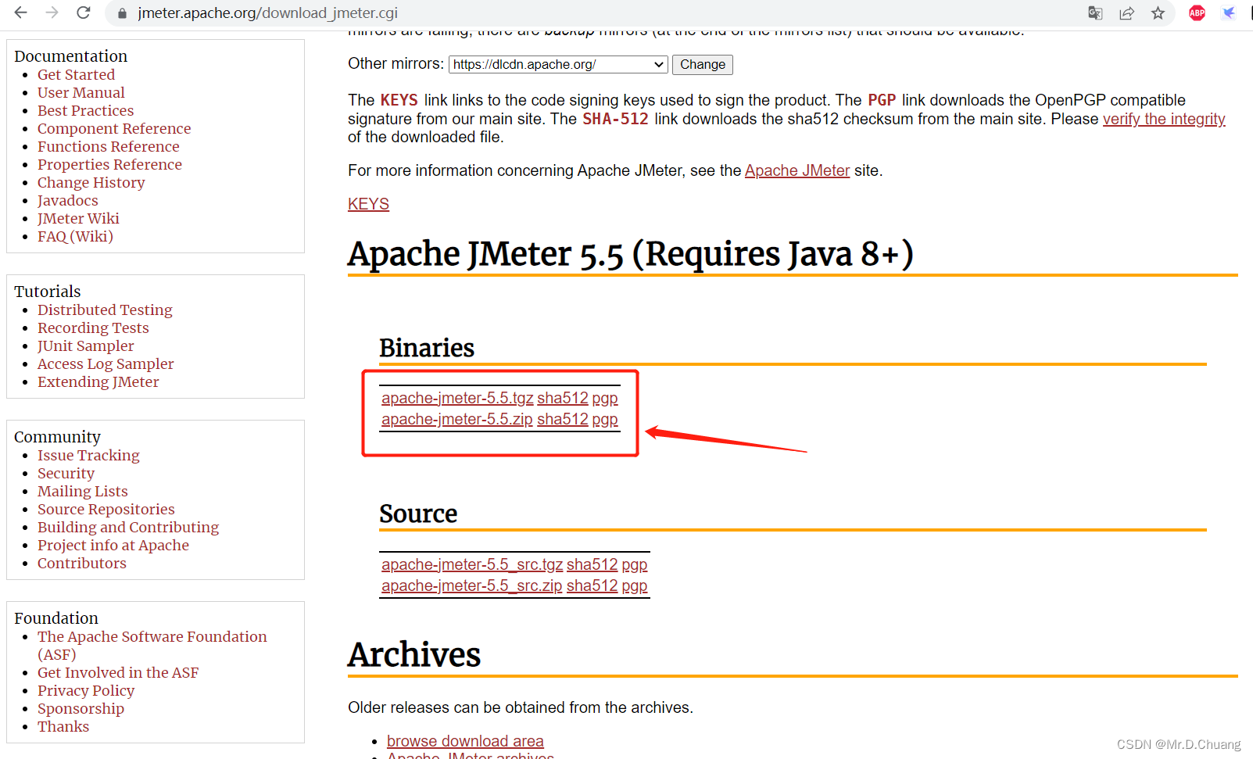
Task: Visit the JMeter Wiki link
Action: [x=78, y=218]
